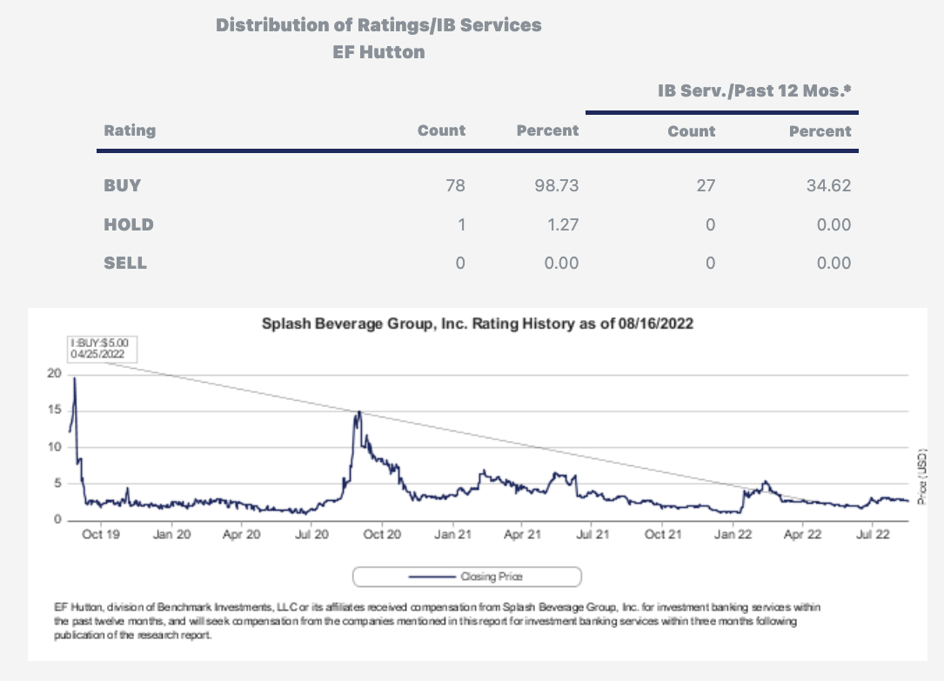Click the BUY IB services count "27"
This screenshot has width=944, height=681.
(706, 185)
